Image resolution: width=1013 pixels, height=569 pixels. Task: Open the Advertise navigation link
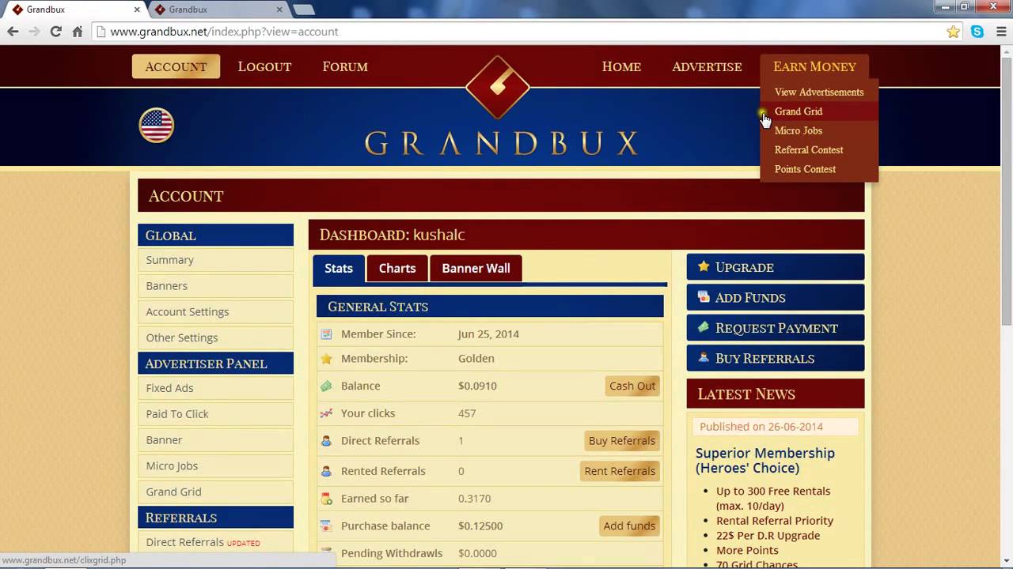[707, 66]
